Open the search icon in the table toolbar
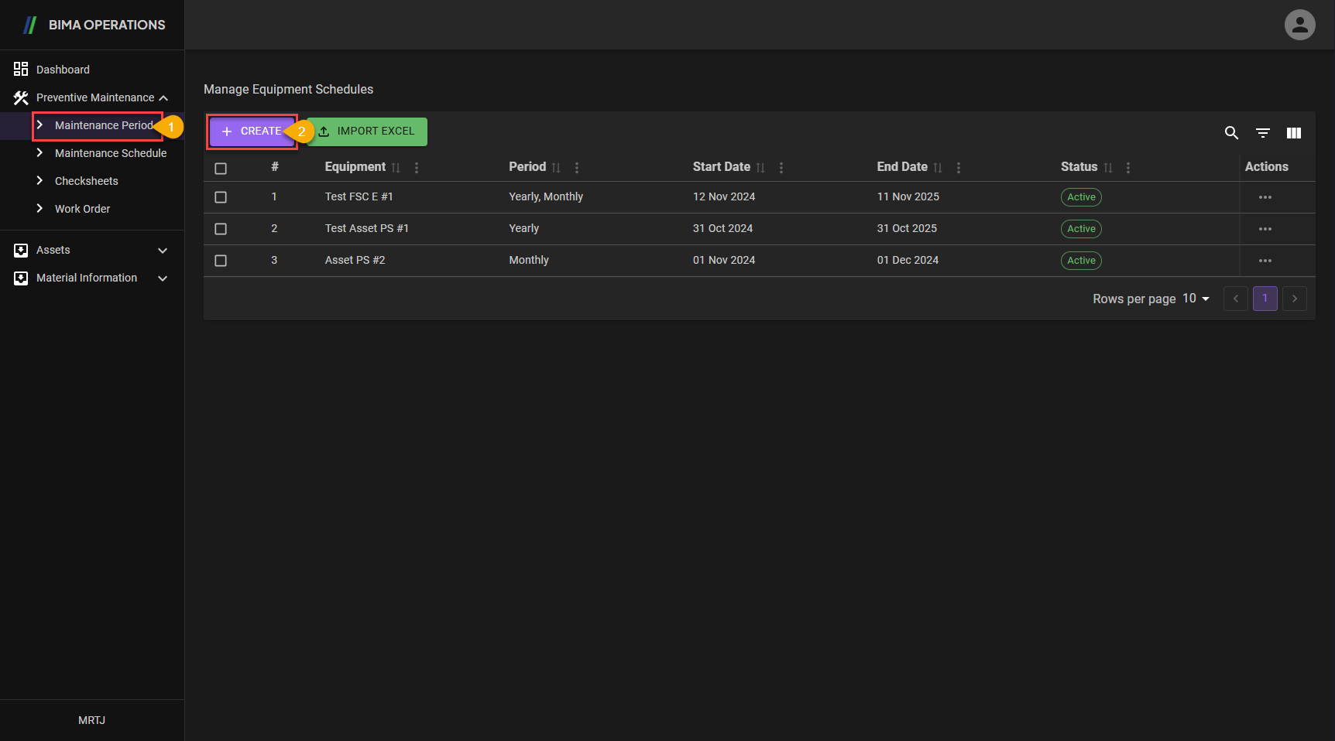Screen dimensions: 1335x741 (x=1231, y=133)
